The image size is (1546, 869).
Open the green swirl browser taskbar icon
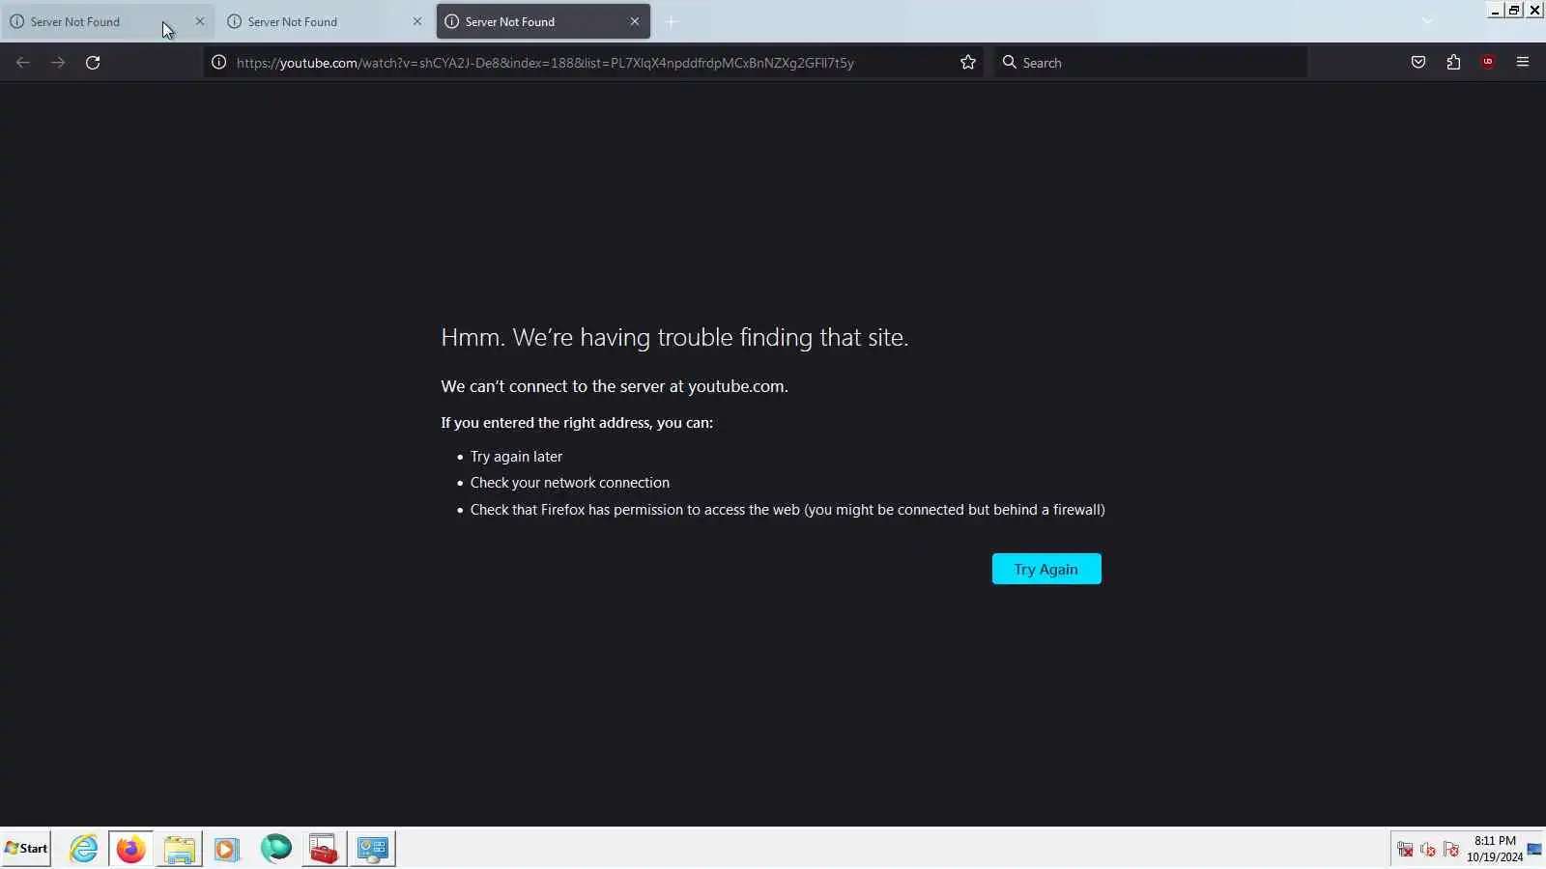pyautogui.click(x=275, y=849)
